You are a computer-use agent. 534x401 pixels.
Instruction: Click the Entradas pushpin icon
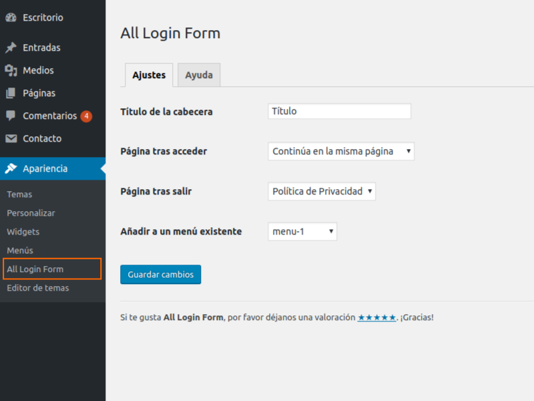(11, 47)
